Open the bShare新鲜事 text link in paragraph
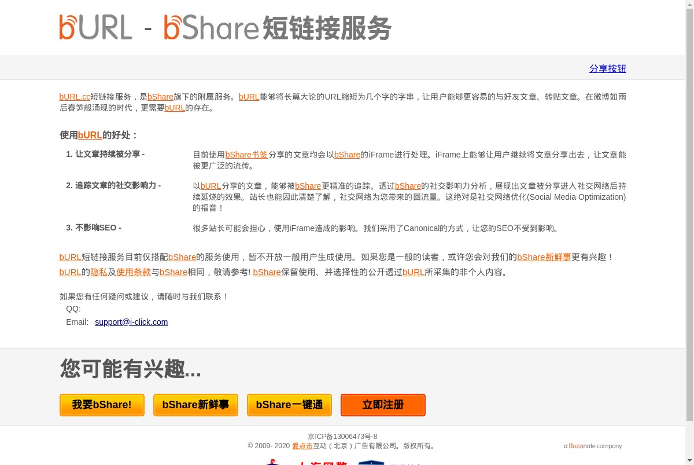This screenshot has height=465, width=694. tap(544, 257)
